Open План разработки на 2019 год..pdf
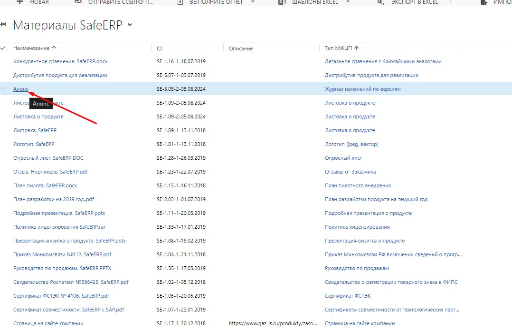 (x=54, y=199)
